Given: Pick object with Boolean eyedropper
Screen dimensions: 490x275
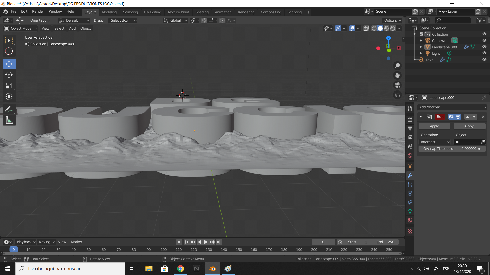Looking at the screenshot, I should point(483,142).
